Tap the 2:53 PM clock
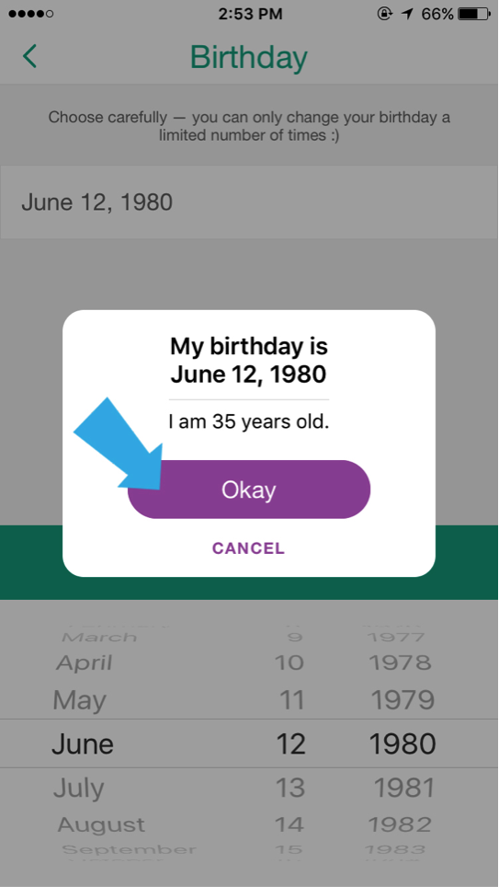Image resolution: width=499 pixels, height=887 pixels. pyautogui.click(x=250, y=14)
